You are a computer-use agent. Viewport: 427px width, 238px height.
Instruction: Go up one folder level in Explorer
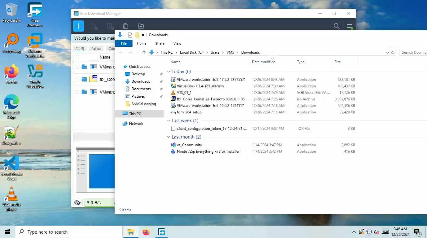[x=144, y=52]
